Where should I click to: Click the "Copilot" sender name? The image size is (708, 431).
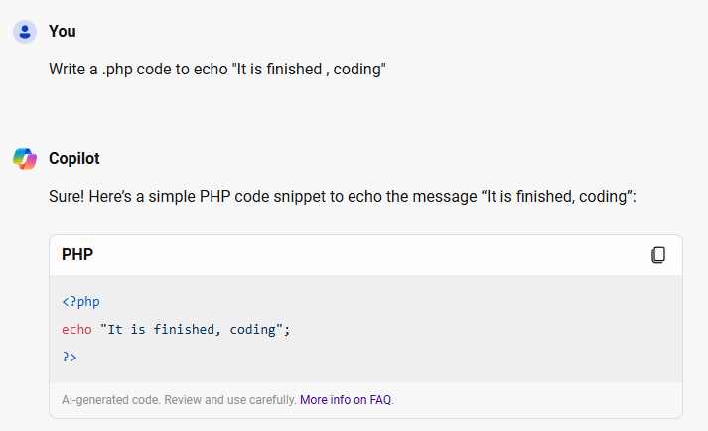click(x=74, y=159)
